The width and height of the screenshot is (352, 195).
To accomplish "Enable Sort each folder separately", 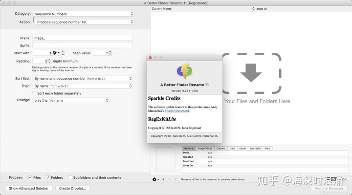I will point(34,93).
